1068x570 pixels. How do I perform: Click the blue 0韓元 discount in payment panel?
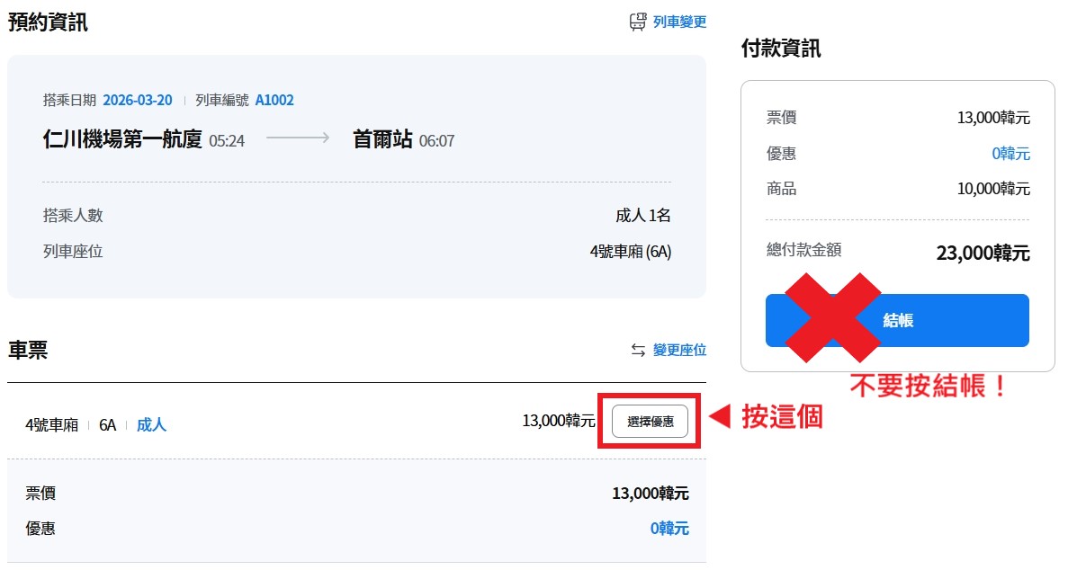click(x=1010, y=154)
